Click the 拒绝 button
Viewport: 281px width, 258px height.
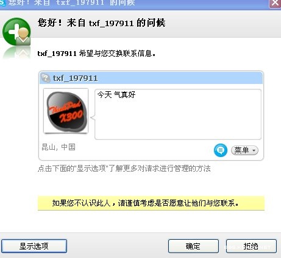[x=251, y=246]
